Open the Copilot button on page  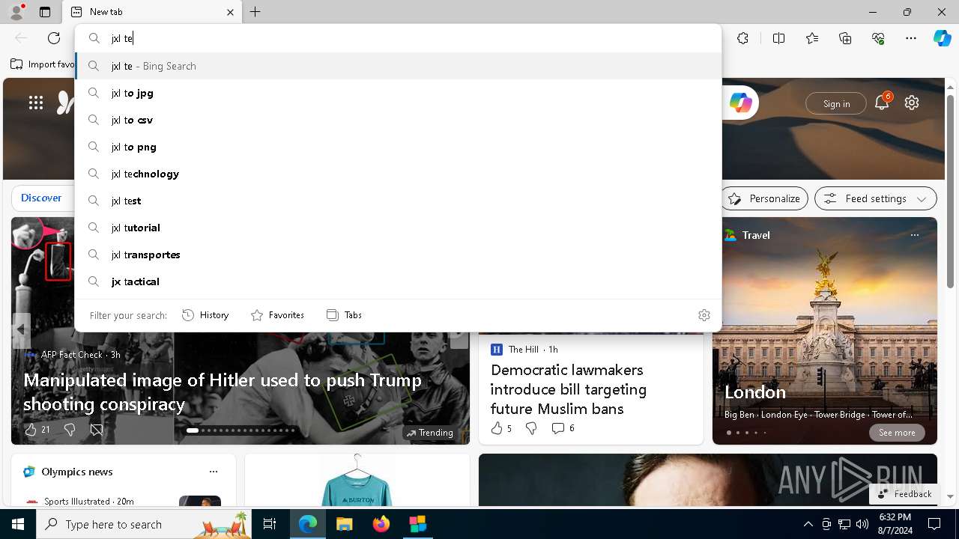(740, 103)
